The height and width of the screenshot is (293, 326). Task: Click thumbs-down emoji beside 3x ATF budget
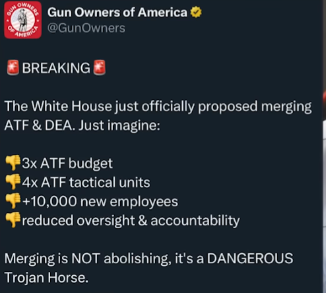pos(13,163)
